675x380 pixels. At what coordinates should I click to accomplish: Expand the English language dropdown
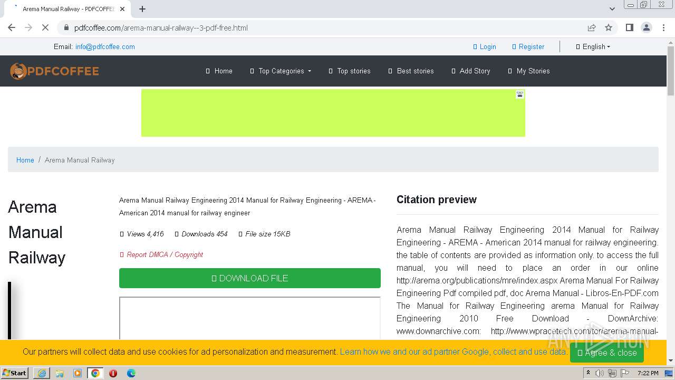tap(593, 46)
